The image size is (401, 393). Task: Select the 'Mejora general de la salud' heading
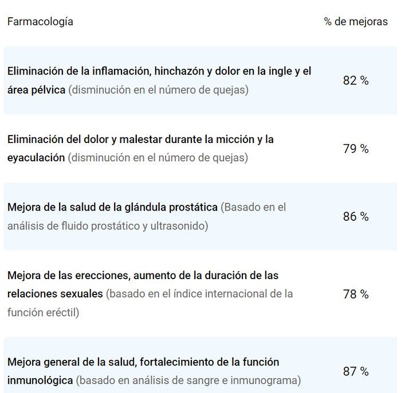(x=143, y=362)
